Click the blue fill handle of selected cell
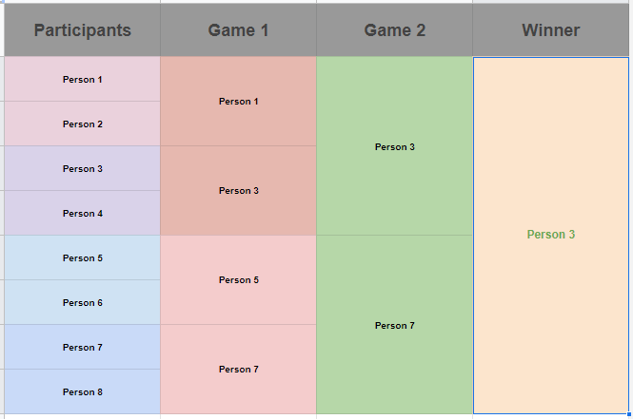 click(629, 413)
